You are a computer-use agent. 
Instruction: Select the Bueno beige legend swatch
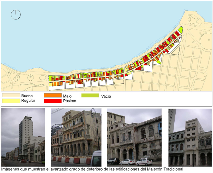point(11,95)
